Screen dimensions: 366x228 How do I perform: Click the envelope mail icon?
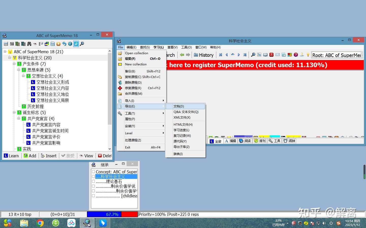(278, 55)
